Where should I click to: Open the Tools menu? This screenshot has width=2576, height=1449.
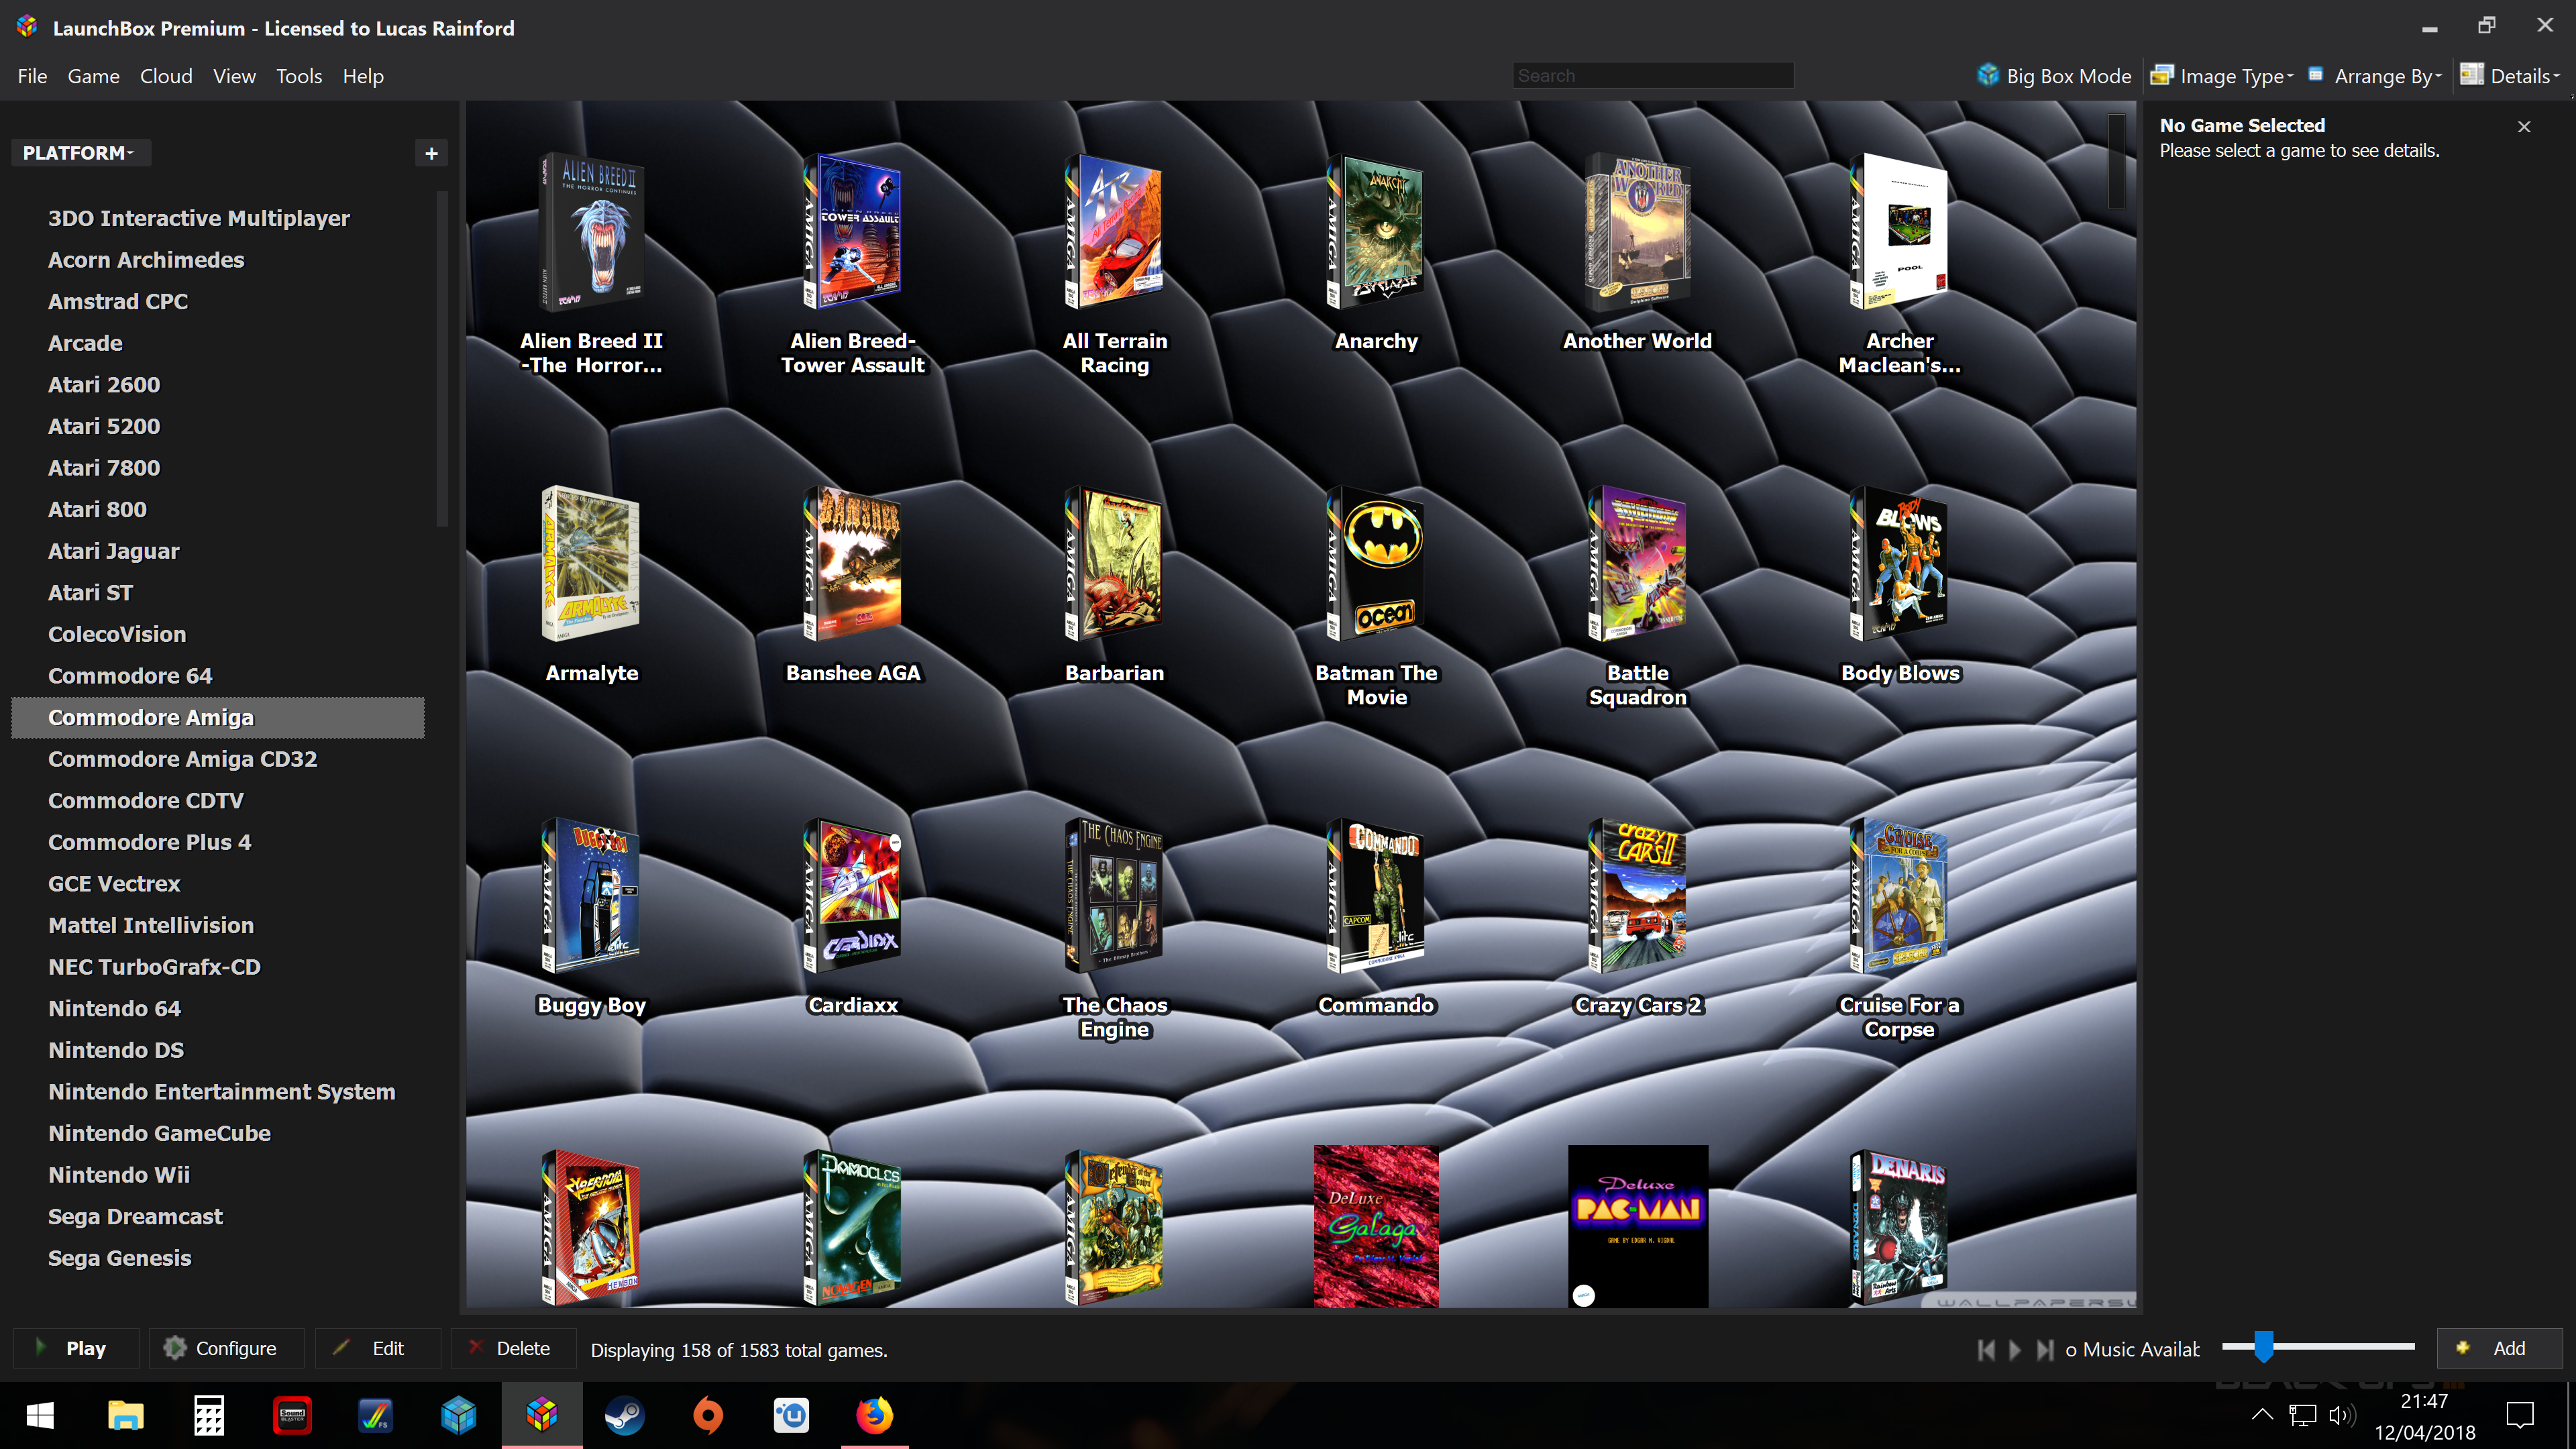(299, 76)
